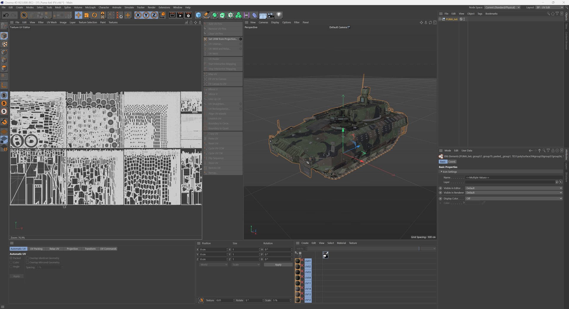
Task: Click the PSR reset icon
Action: pos(119,15)
